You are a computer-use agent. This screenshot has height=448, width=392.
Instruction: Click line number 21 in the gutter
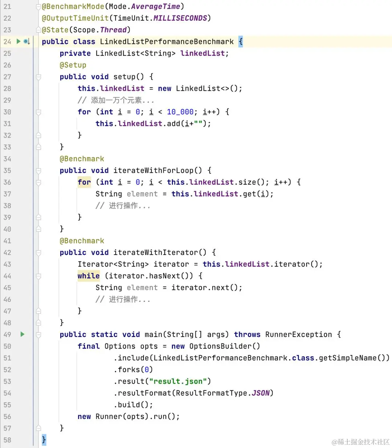point(7,7)
